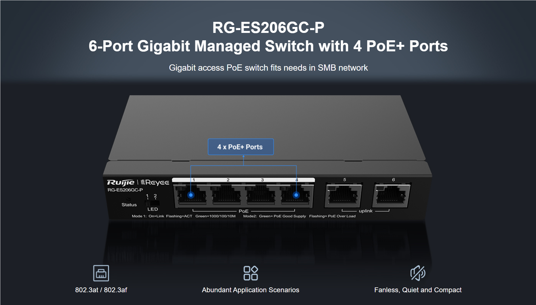Click the 6-Port Gigabit Managed Switch headline
536x305 pixels.
pos(268,46)
